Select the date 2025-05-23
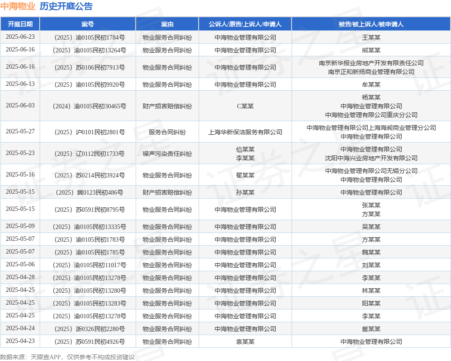The height and width of the screenshot is (361, 451). 20,153
